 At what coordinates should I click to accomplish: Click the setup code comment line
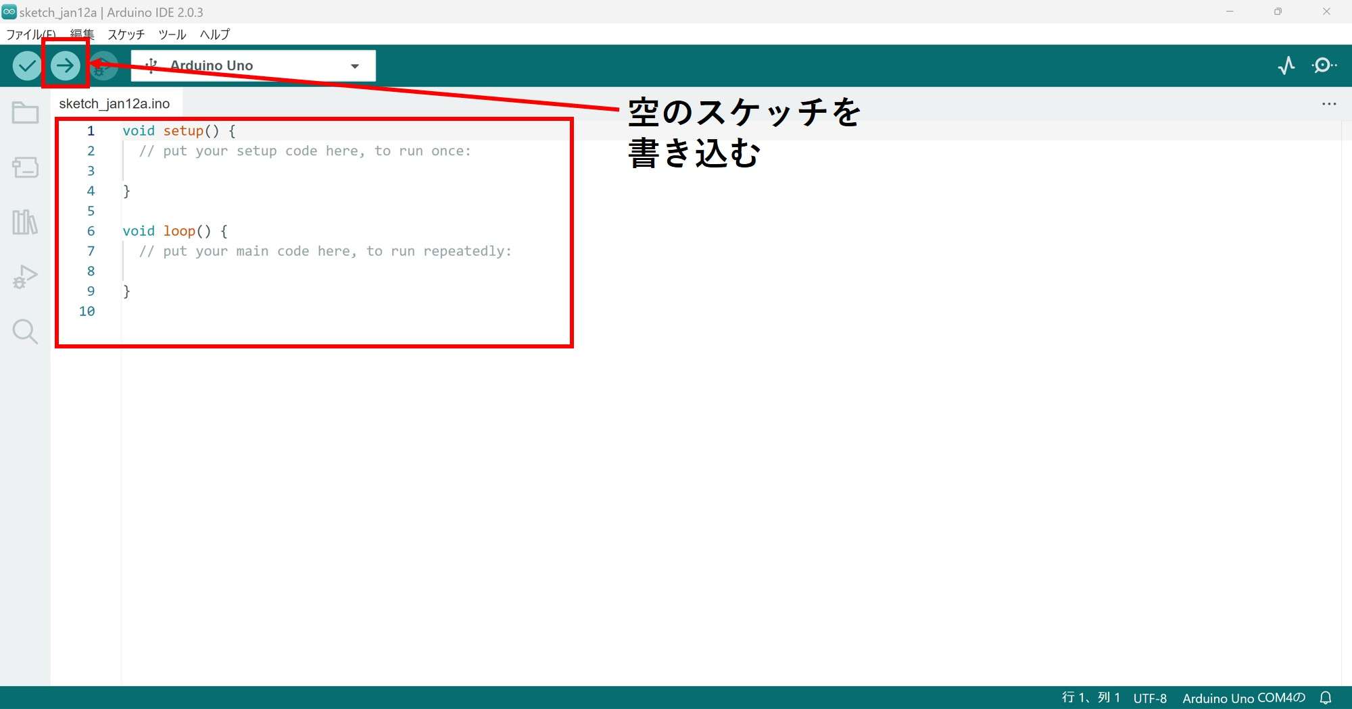point(305,151)
